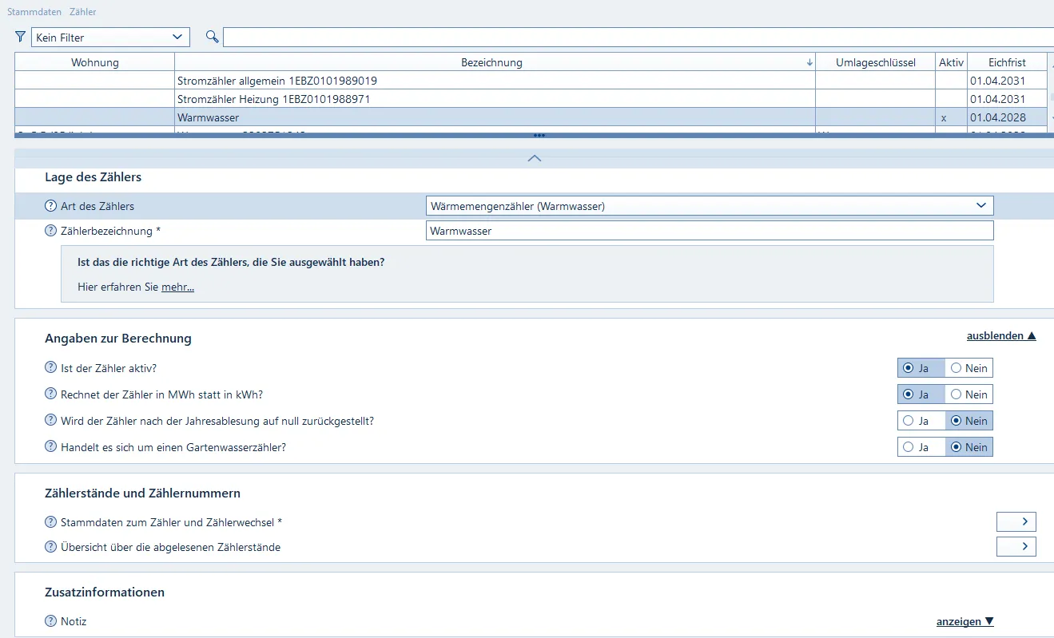
Task: Collapse the detail panel with the up chevron
Action: 535,158
